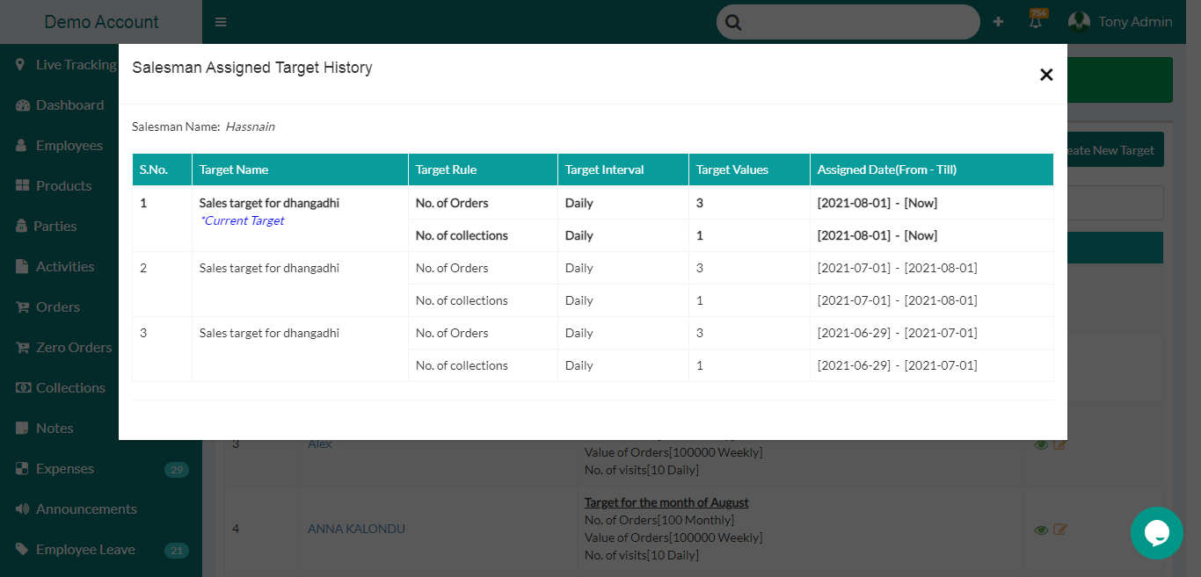Viewport: 1201px width, 577px height.
Task: Click the Dashboard gauge icon
Action: coord(23,105)
